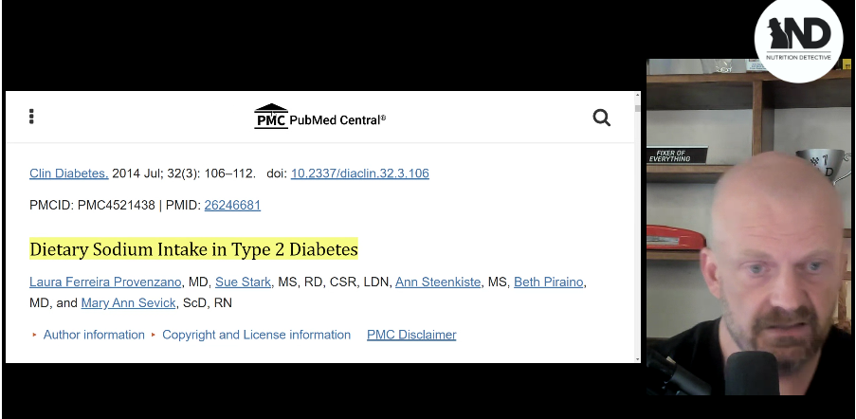This screenshot has width=856, height=419.
Task: Open Mary Ann Sevick author link
Action: coord(128,302)
